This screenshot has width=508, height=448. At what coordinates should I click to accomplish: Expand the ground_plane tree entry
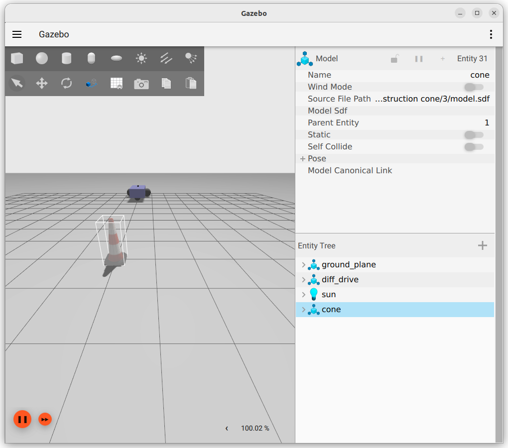click(304, 265)
